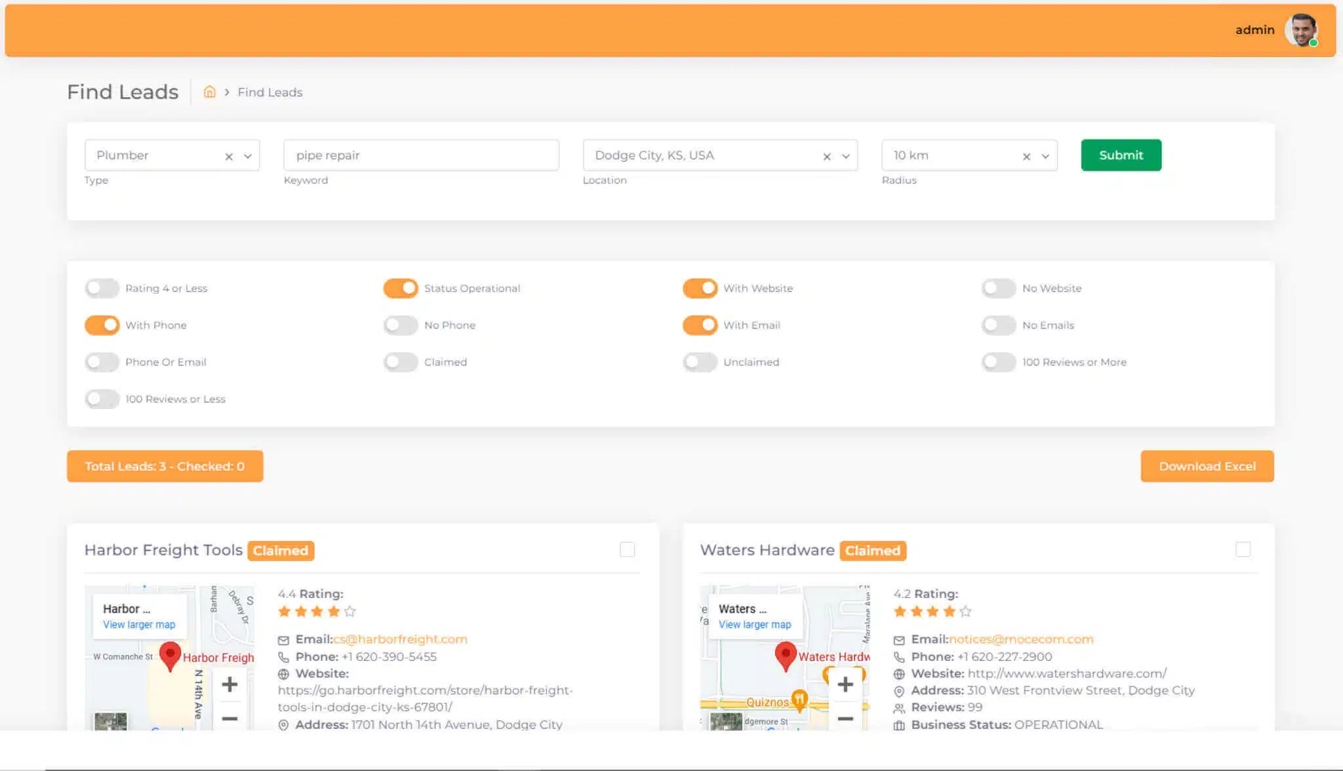
Task: Disable the Status Operational toggle
Action: coord(401,288)
